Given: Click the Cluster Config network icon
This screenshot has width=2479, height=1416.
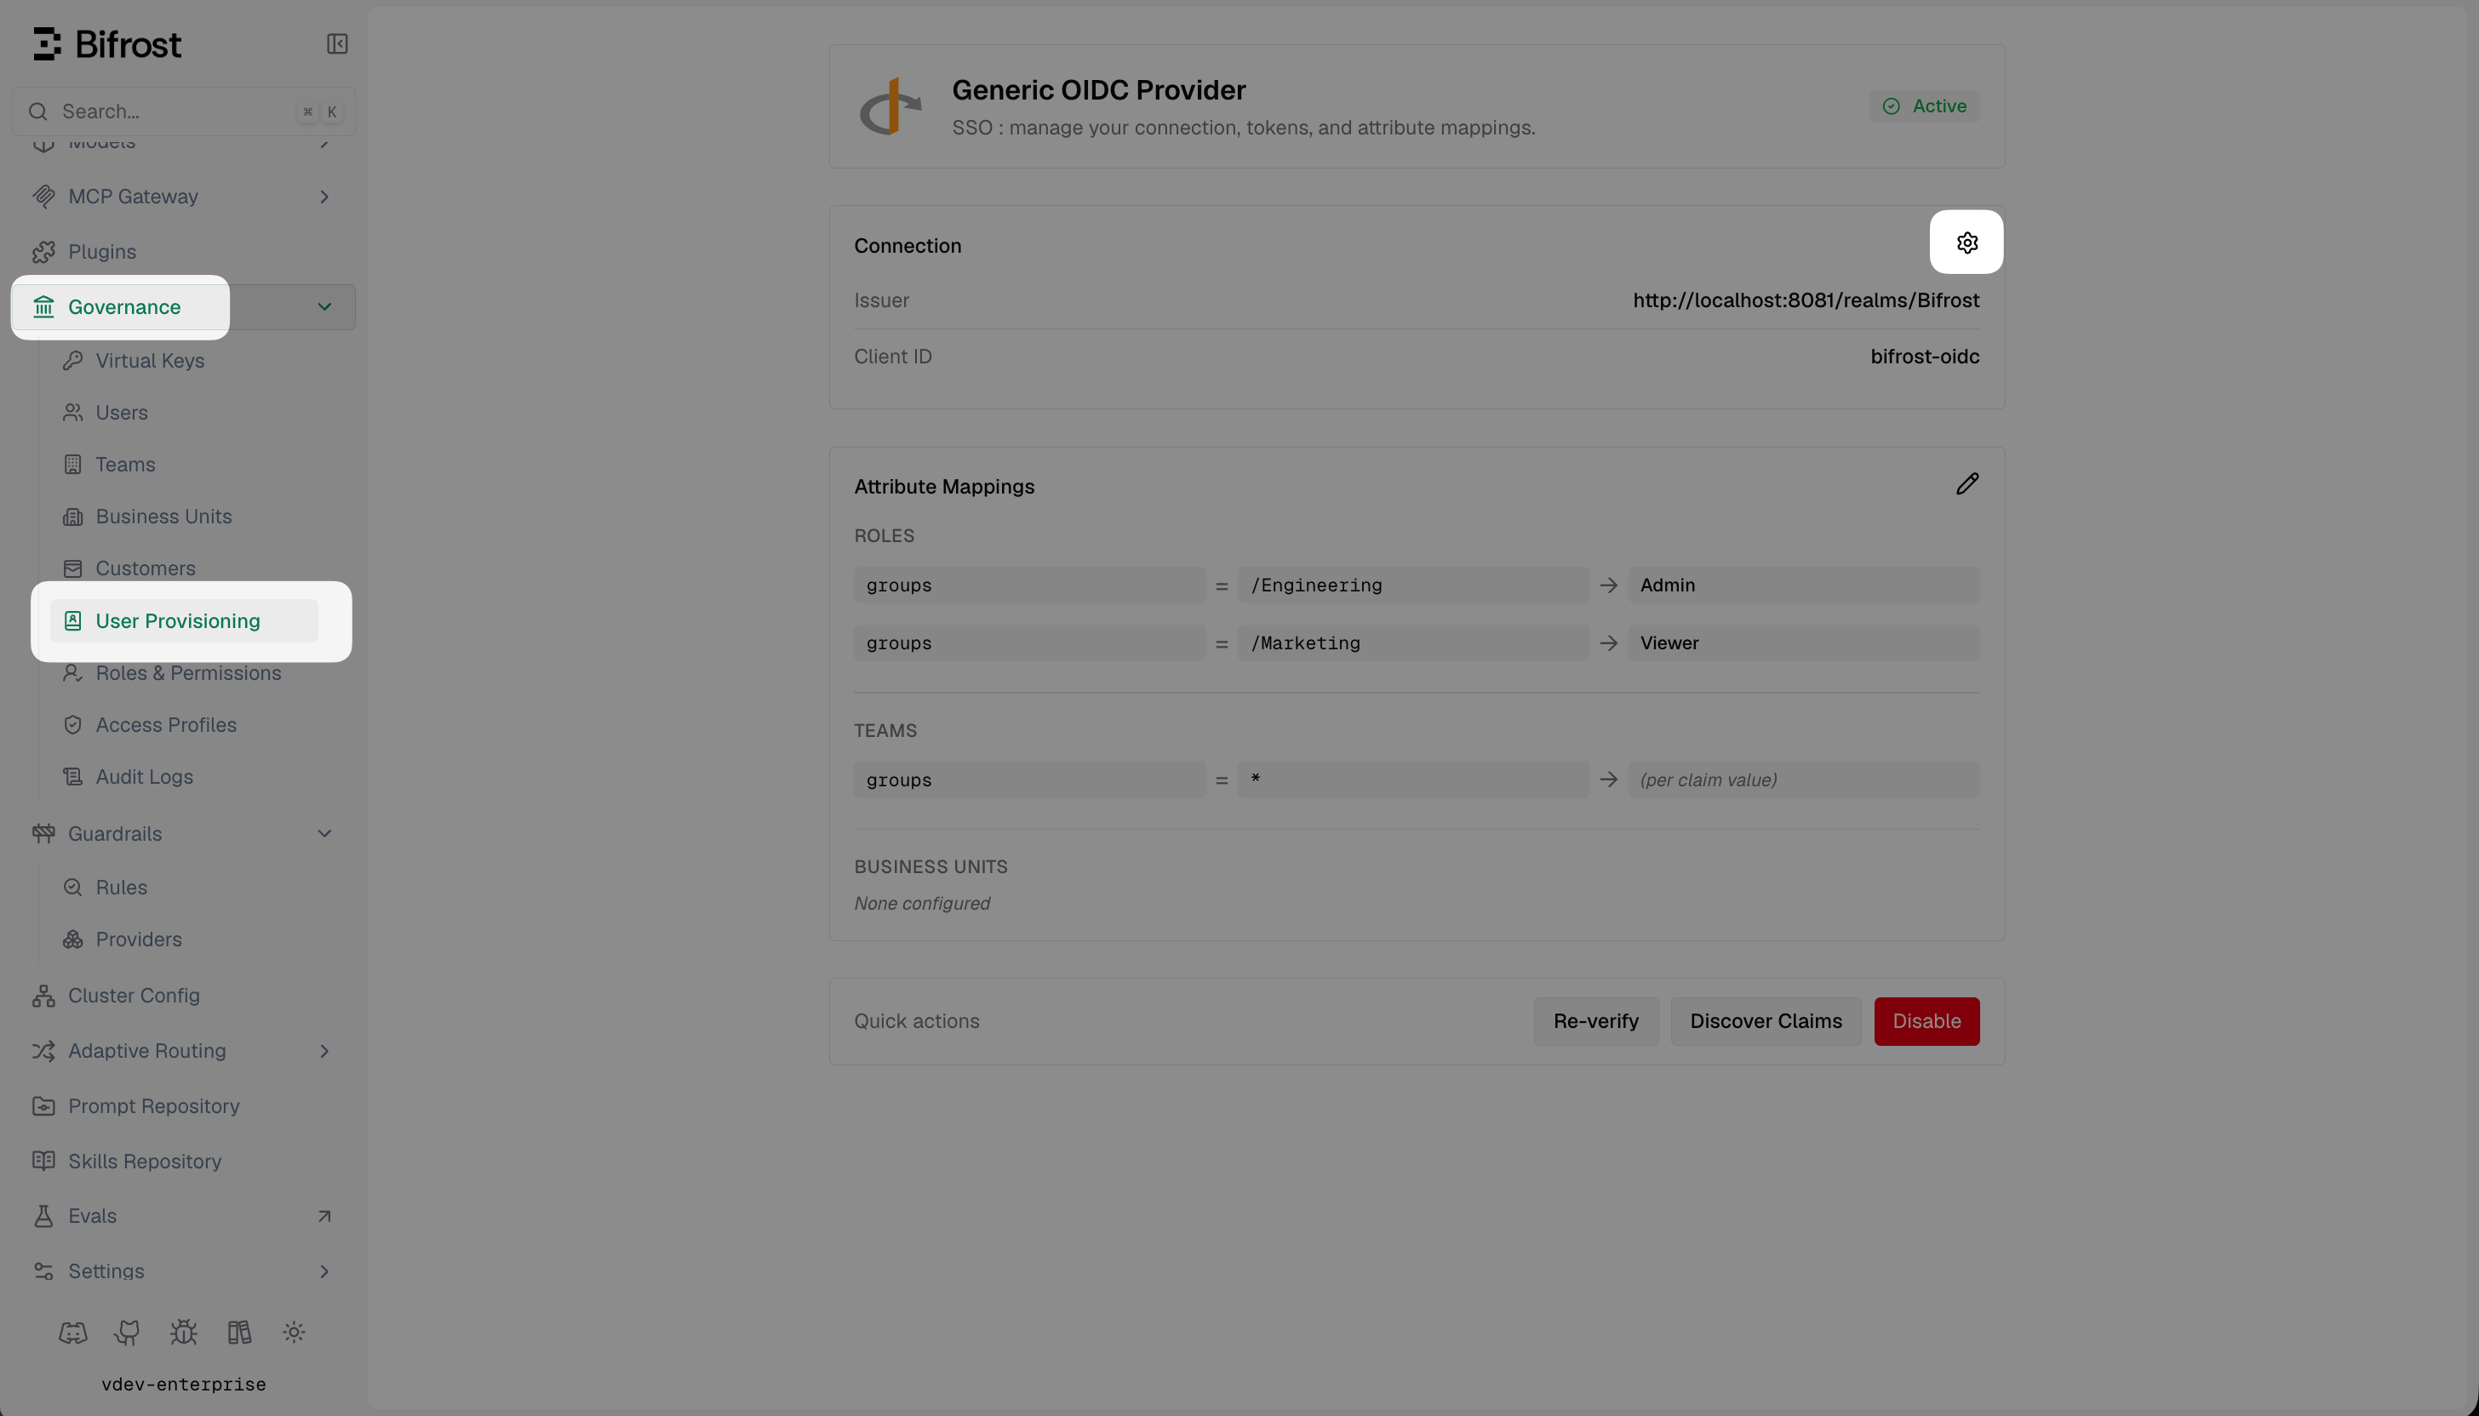Looking at the screenshot, I should 43,996.
